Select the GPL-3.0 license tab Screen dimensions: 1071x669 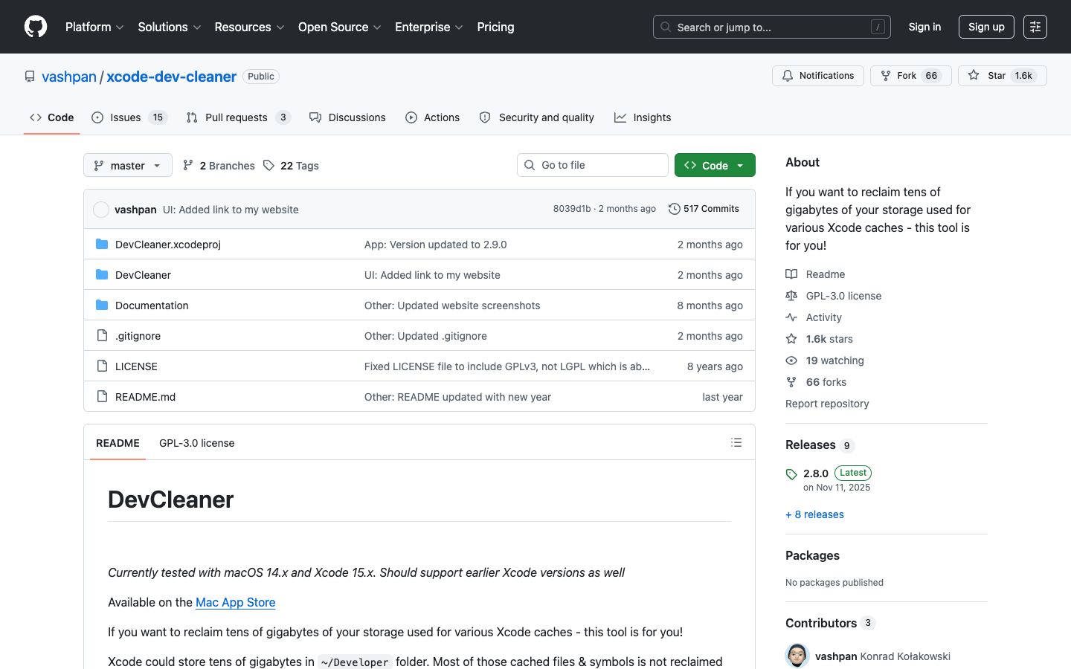tap(196, 443)
